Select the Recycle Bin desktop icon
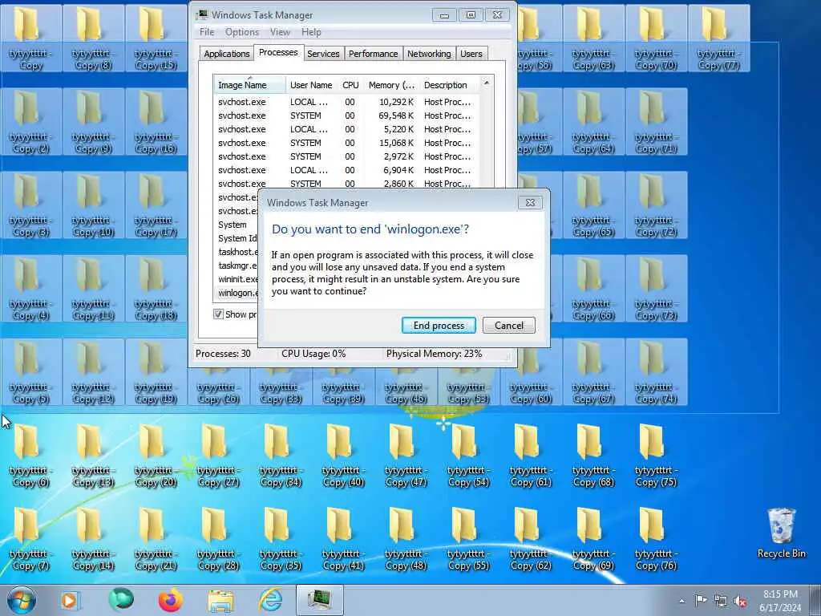This screenshot has width=821, height=616. coord(781,533)
